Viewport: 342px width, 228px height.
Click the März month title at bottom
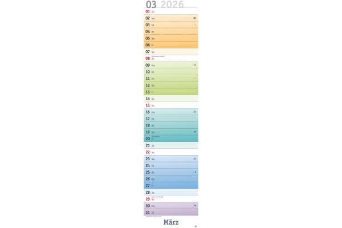click(171, 222)
